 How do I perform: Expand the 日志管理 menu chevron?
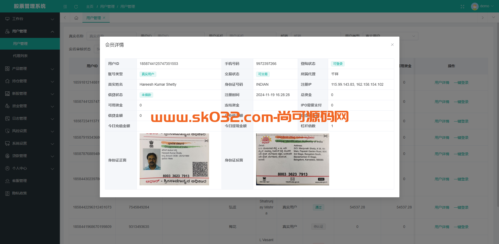tap(52, 119)
